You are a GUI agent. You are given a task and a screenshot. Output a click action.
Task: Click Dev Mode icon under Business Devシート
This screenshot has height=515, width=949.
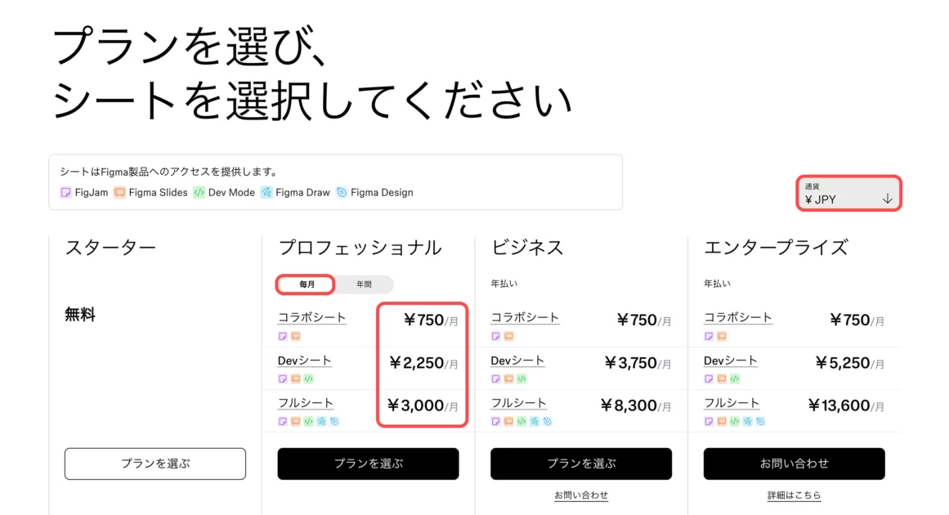click(522, 379)
